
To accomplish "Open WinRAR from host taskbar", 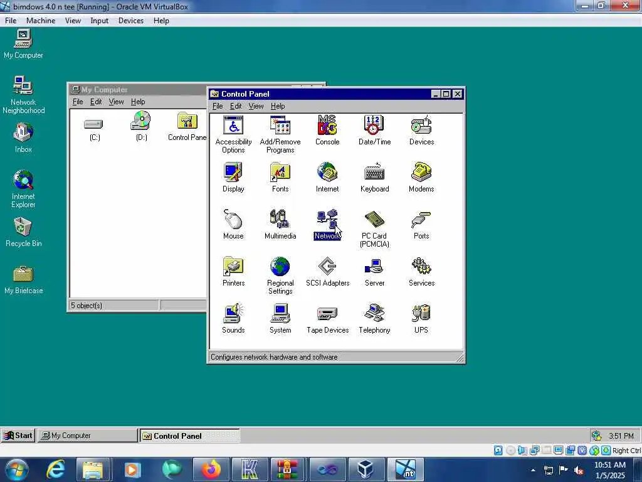I will pyautogui.click(x=287, y=469).
